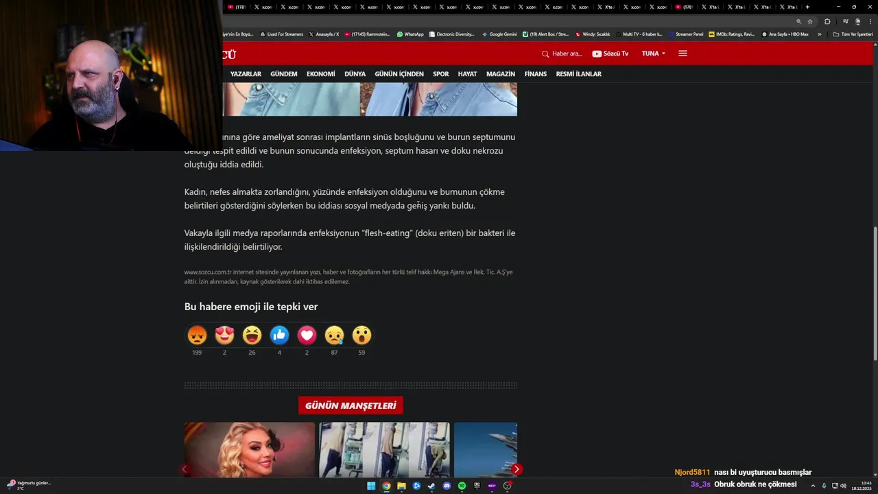Viewport: 878px width, 494px height.
Task: Click the zoom magnifier icon in address bar
Action: point(798,21)
